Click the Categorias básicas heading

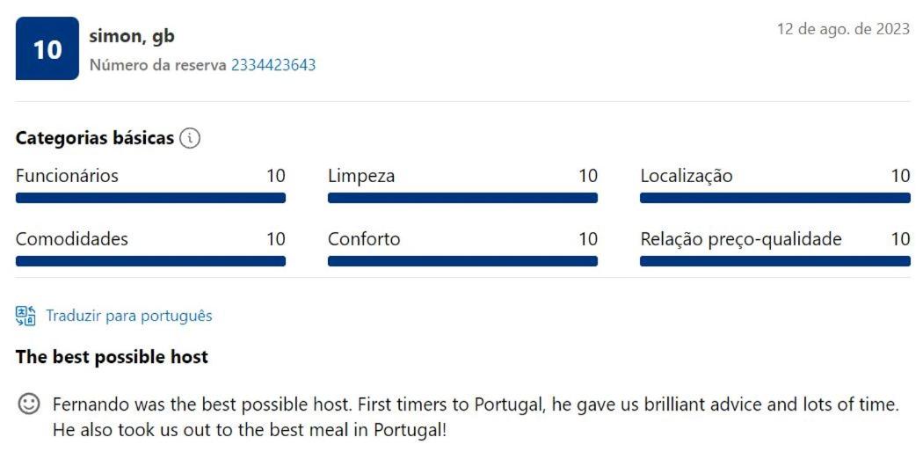95,138
